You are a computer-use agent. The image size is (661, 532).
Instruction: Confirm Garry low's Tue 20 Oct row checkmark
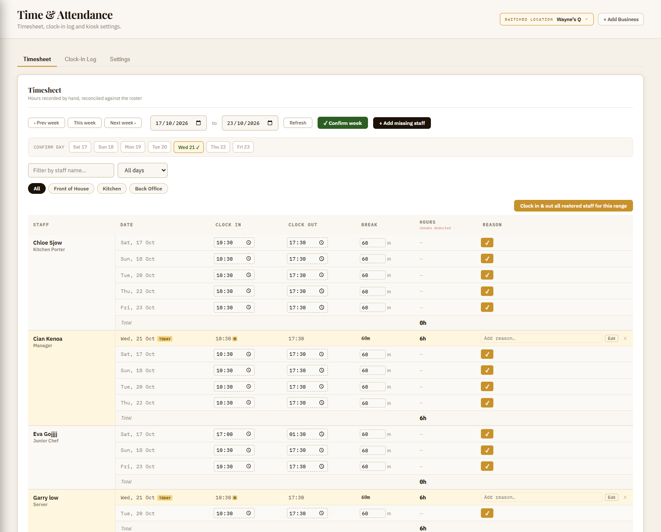click(487, 513)
